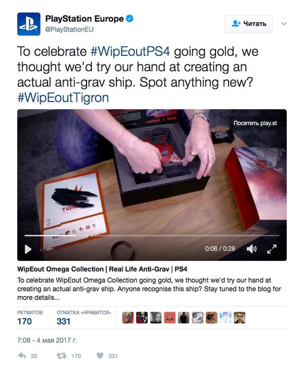
Task: Mute the video with the speaker icon
Action: pyautogui.click(x=251, y=249)
